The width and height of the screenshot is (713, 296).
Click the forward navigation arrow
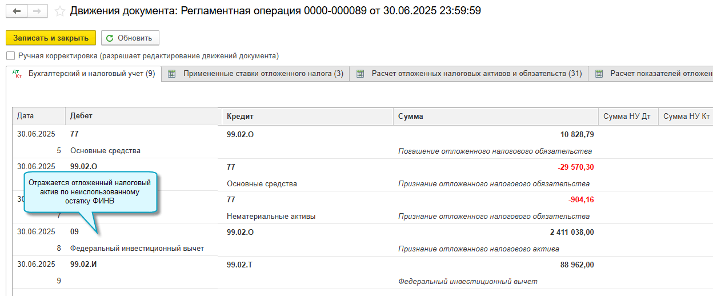37,11
